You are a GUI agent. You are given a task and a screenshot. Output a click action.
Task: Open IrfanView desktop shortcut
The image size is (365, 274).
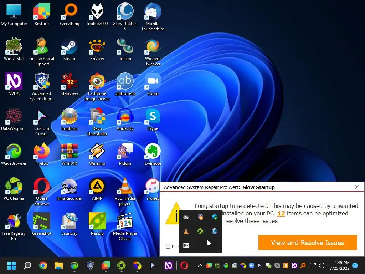(70, 84)
